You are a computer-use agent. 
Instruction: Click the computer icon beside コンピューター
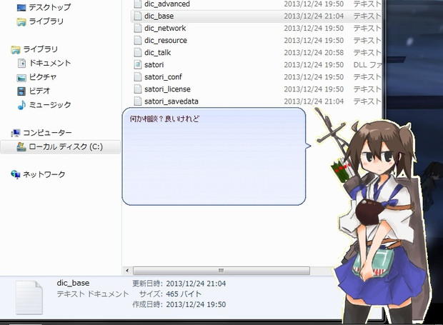(x=16, y=133)
